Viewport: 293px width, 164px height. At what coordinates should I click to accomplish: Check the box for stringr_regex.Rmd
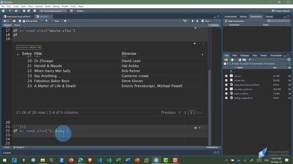pyautogui.click(x=226, y=98)
